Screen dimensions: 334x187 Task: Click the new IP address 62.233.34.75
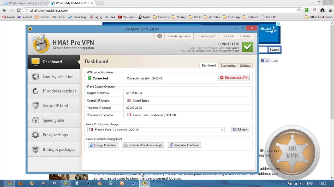pyautogui.click(x=134, y=108)
